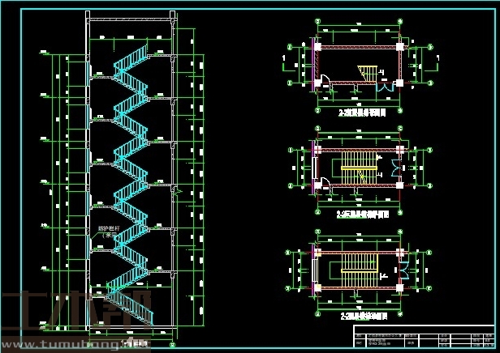
Task: Click the cyan double door in middle plan
Action: [395, 167]
